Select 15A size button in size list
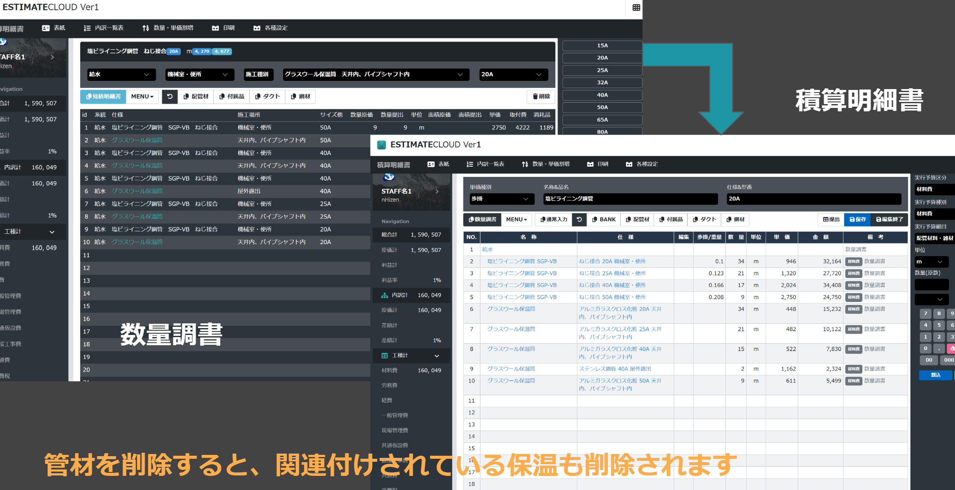 602,45
